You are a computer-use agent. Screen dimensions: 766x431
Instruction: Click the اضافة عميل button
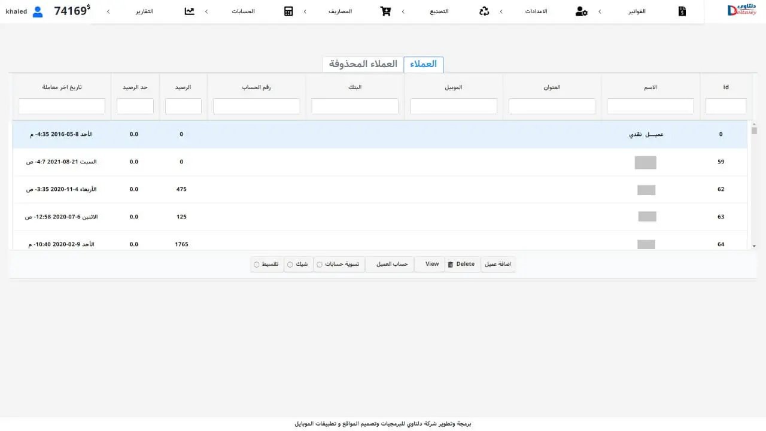497,264
